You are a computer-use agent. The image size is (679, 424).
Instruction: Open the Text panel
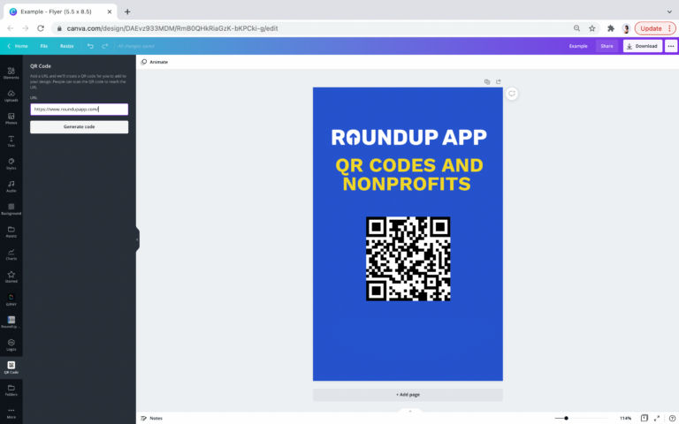click(11, 141)
